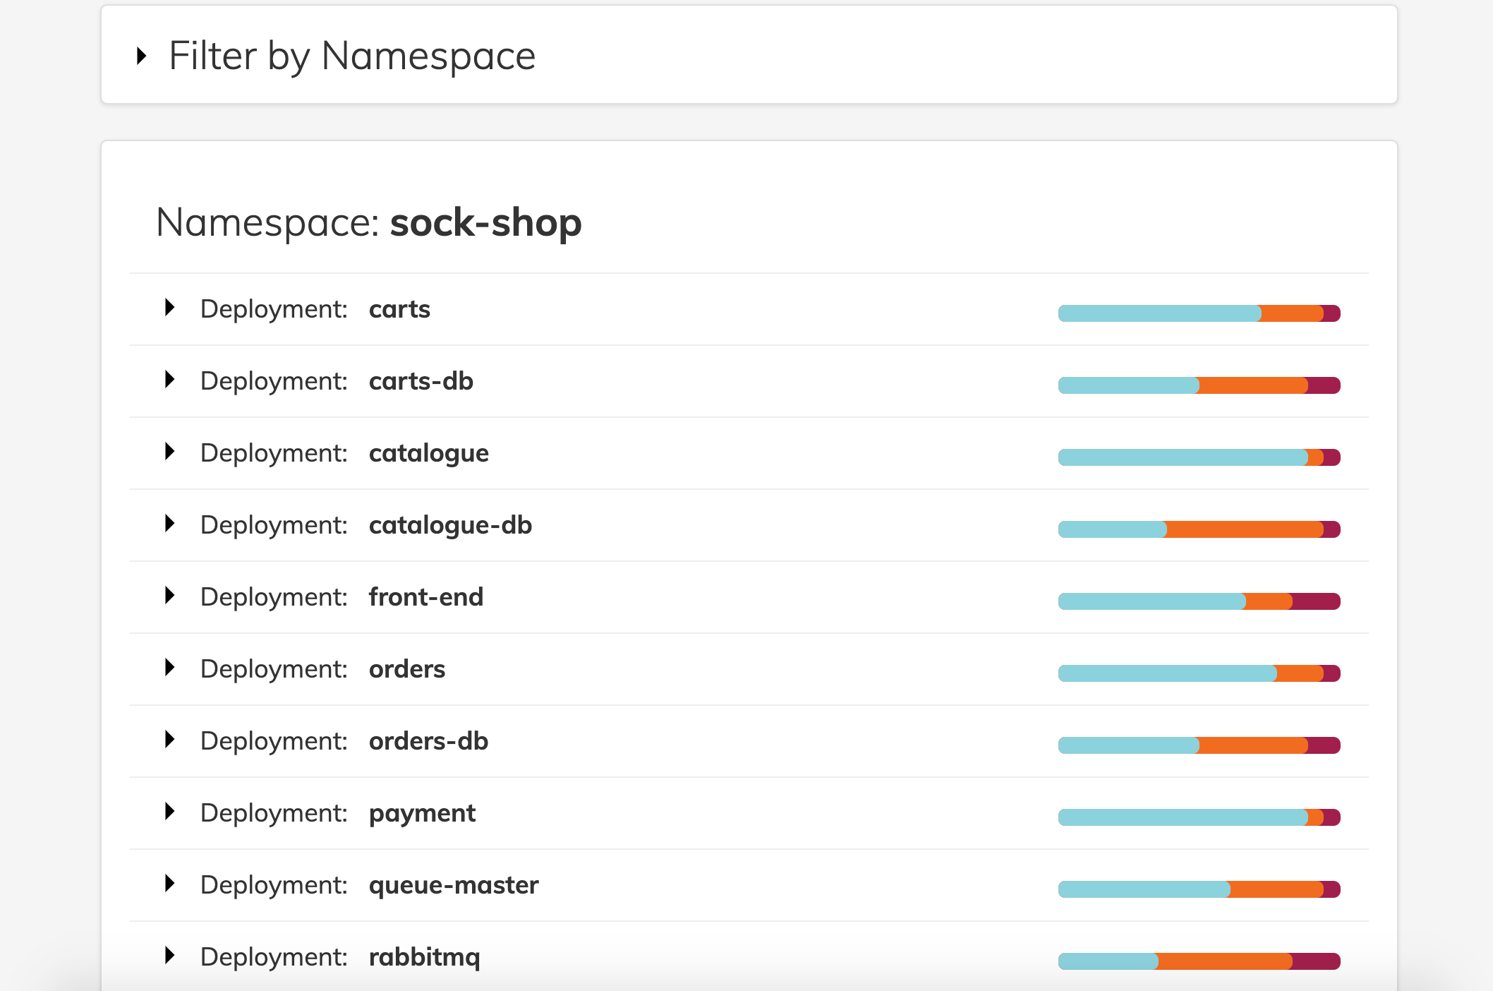The image size is (1493, 991).
Task: Expand the catalogue-db deployment arrow
Action: tap(169, 523)
